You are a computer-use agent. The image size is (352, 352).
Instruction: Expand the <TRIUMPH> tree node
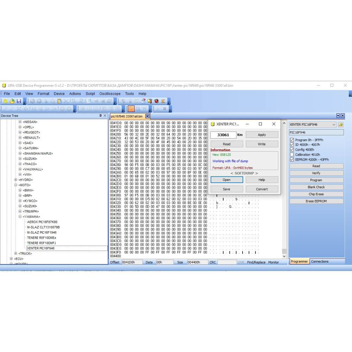coord(20,212)
